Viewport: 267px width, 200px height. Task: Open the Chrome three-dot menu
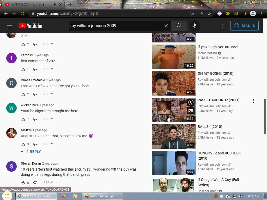click(x=261, y=14)
